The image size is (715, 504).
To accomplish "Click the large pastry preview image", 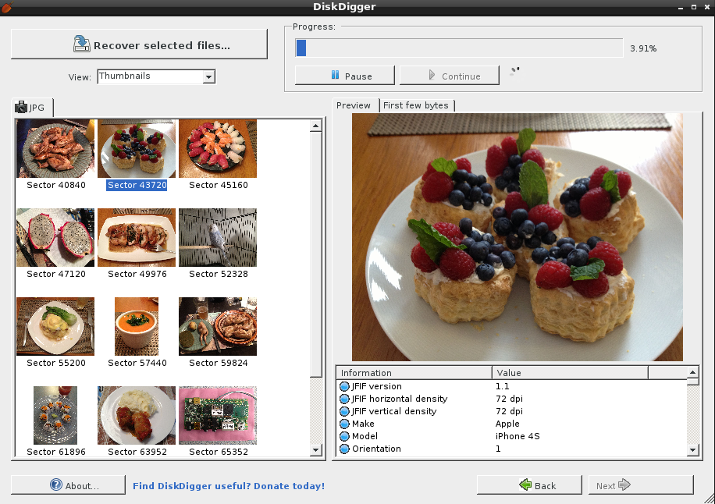I will click(x=517, y=237).
